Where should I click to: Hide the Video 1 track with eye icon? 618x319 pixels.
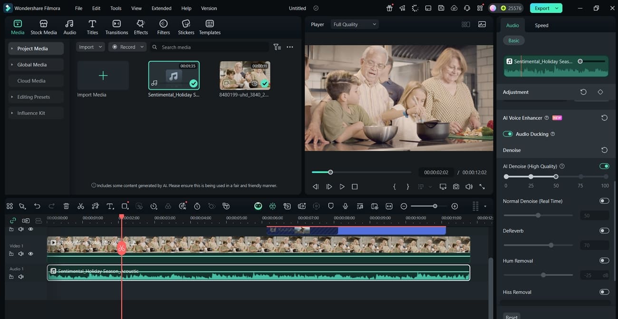coord(31,254)
